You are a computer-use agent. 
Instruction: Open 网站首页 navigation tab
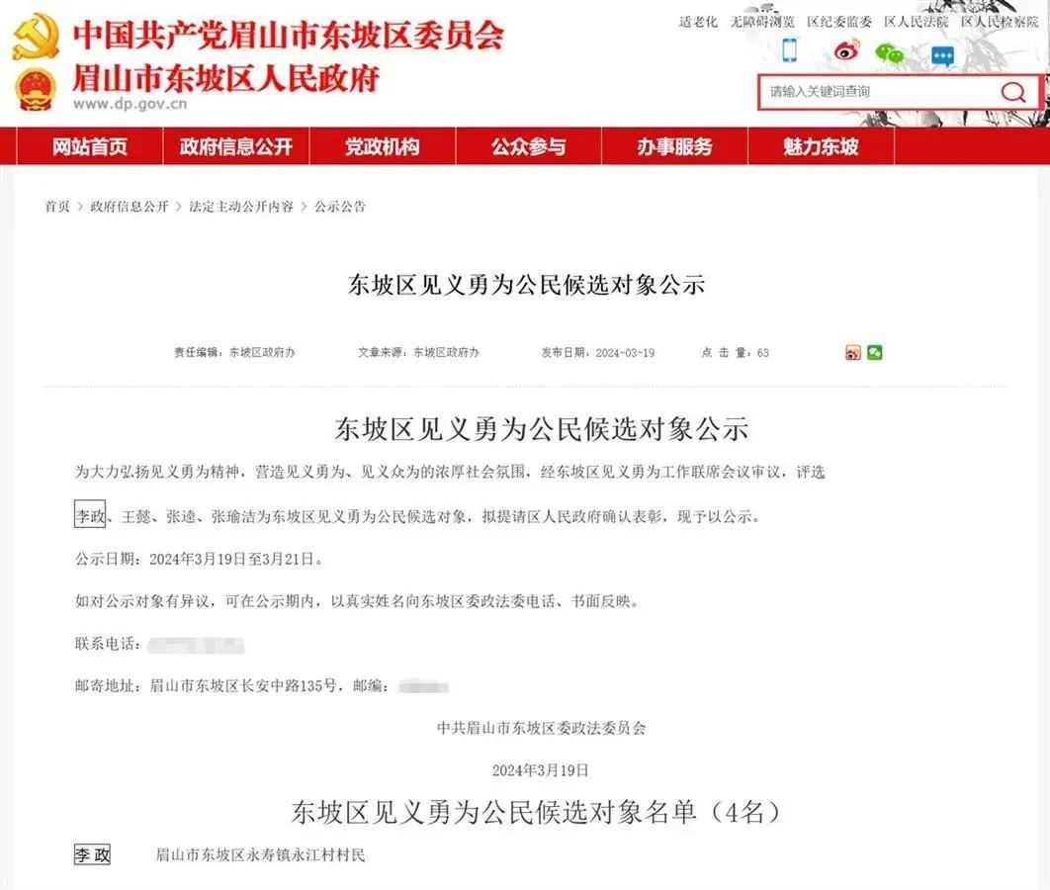click(90, 147)
